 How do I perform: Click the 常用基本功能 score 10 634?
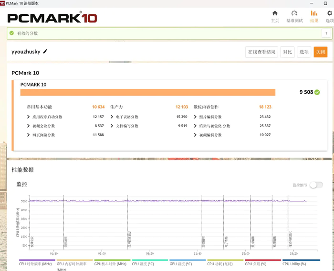(x=98, y=107)
